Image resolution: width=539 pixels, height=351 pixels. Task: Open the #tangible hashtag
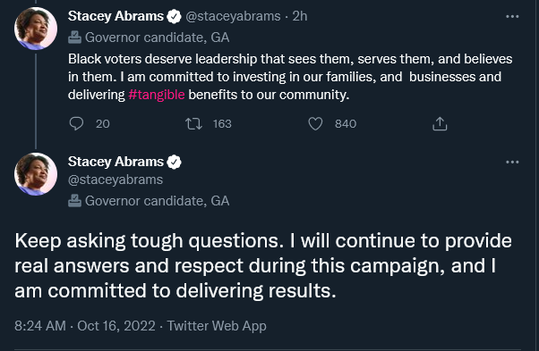click(x=157, y=95)
